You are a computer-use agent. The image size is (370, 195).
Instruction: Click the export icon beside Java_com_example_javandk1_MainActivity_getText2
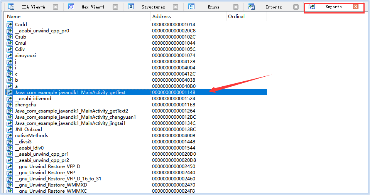point(10,111)
